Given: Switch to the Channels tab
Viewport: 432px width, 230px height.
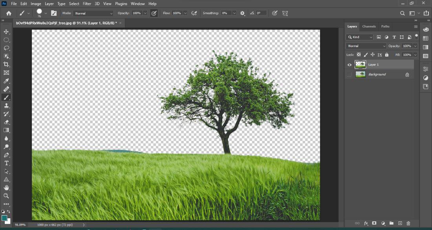Looking at the screenshot, I should tap(369, 26).
